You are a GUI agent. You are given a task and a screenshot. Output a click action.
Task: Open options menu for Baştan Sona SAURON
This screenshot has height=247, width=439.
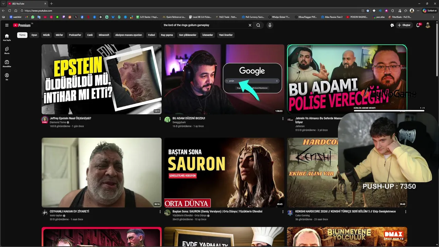click(283, 212)
